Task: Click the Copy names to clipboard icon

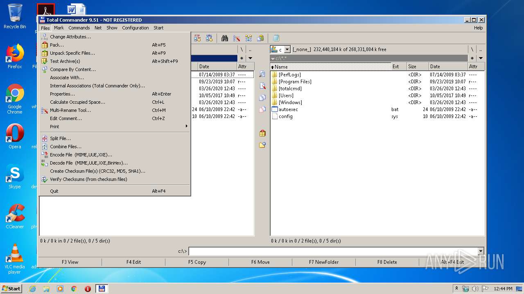Action: point(260,38)
